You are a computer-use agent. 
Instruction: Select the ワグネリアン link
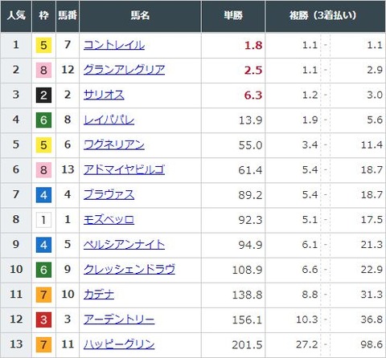114,144
